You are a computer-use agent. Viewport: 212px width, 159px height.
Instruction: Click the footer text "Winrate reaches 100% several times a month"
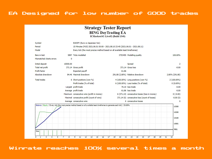pos(107,148)
